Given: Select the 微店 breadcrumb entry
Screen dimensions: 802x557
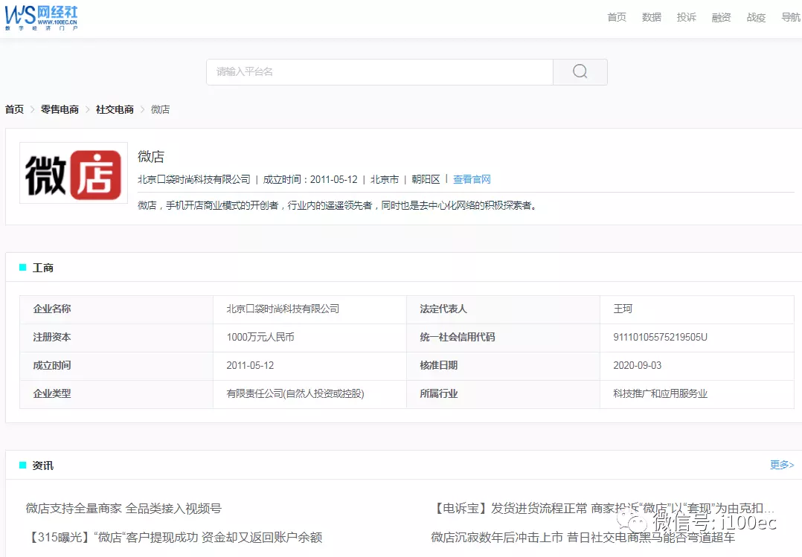Looking at the screenshot, I should click(160, 109).
